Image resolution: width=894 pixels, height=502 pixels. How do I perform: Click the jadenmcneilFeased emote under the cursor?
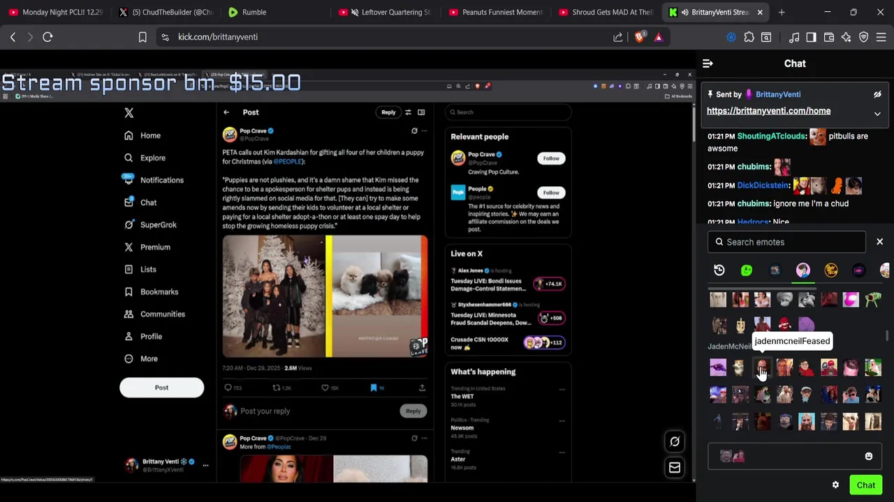[761, 367]
